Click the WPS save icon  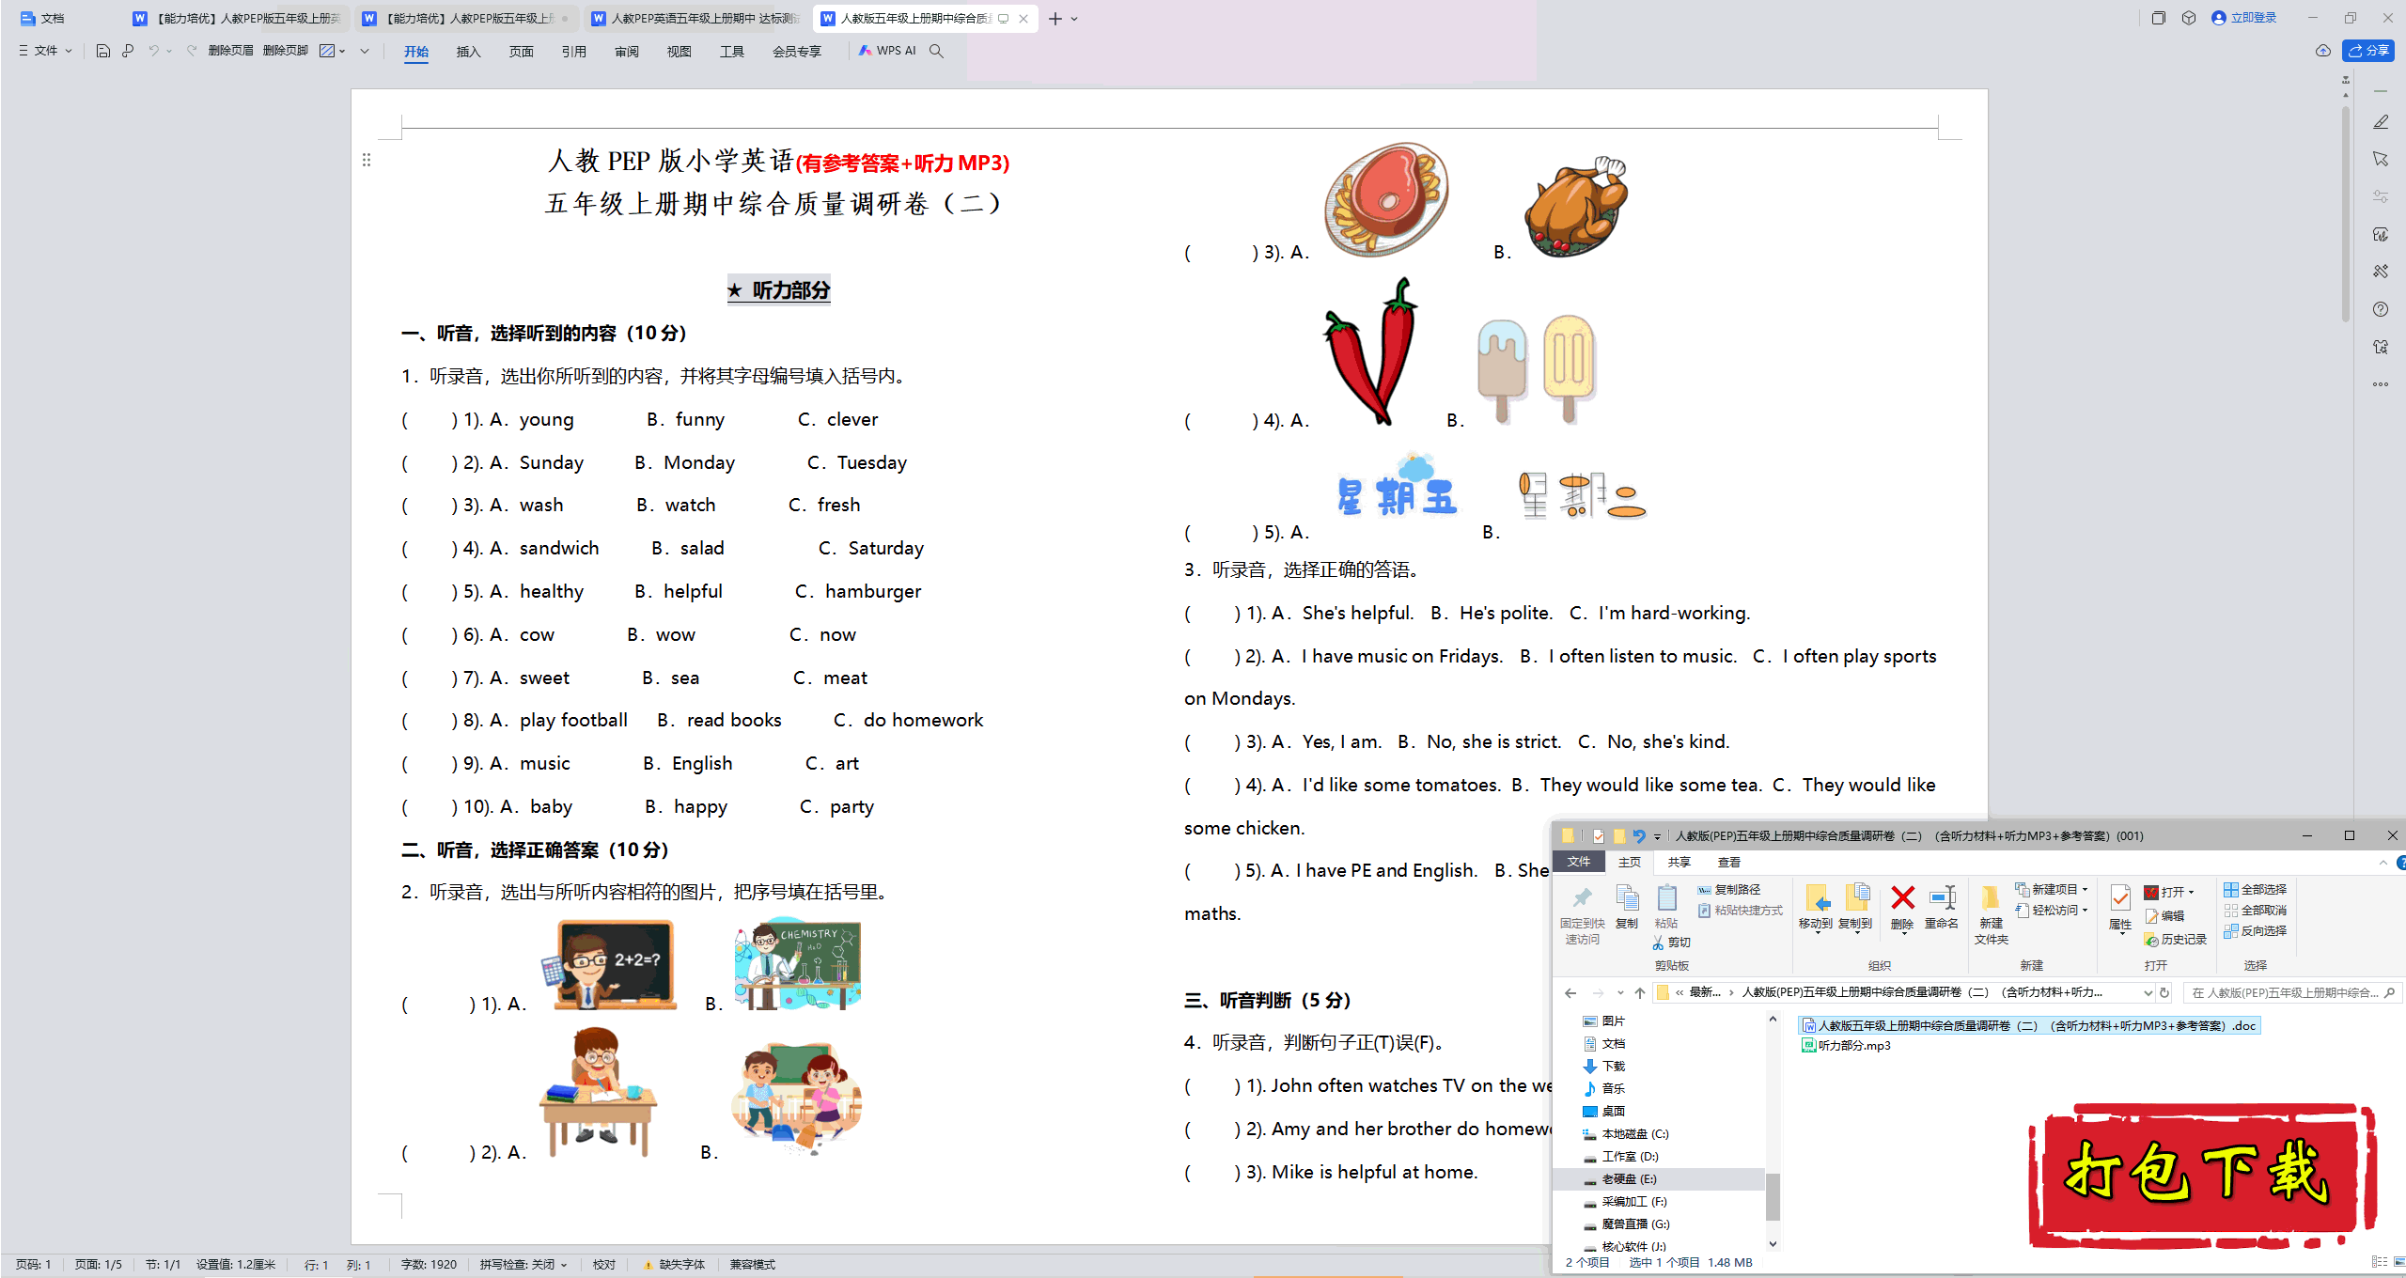[103, 51]
